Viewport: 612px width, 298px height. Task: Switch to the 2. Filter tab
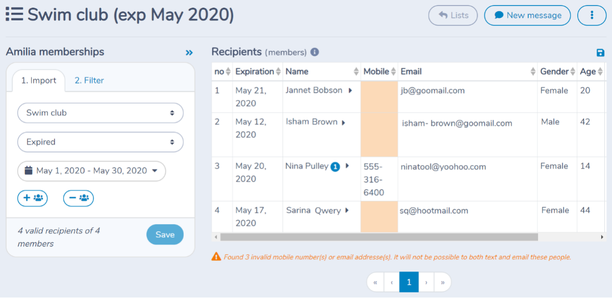pos(89,80)
